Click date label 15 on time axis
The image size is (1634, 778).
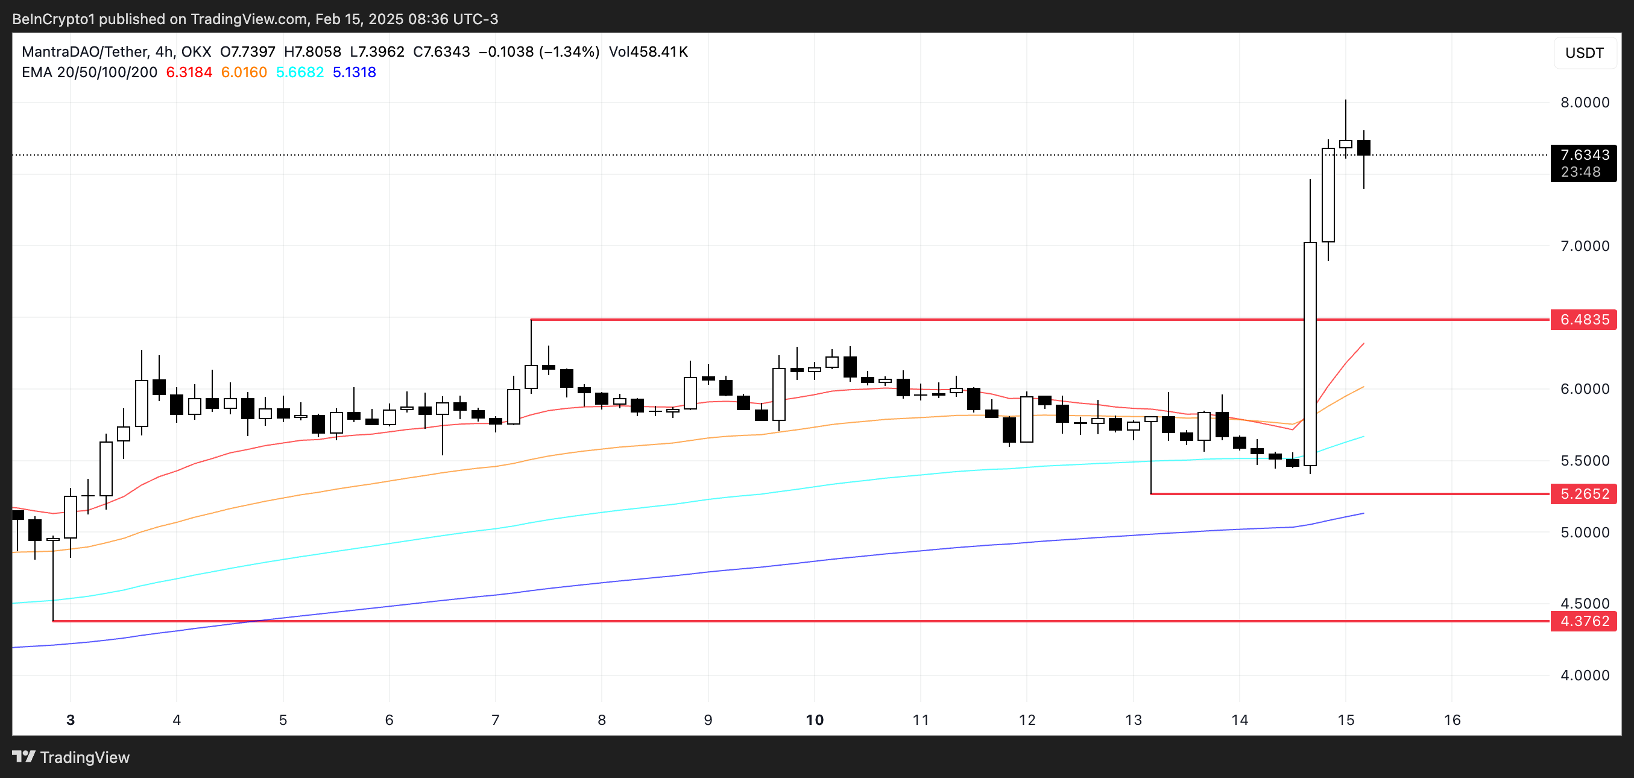point(1345,719)
